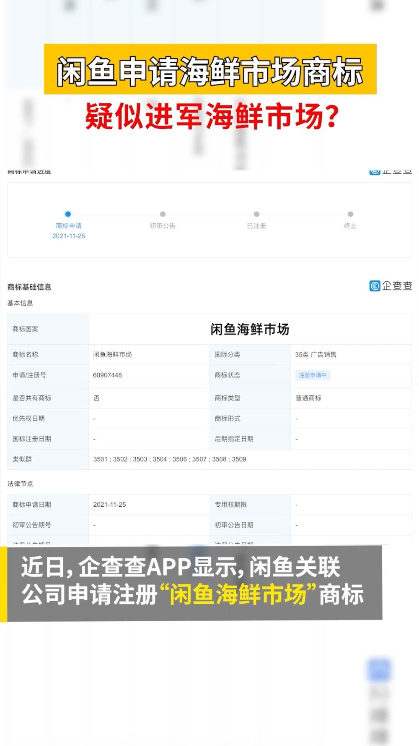Click the 商标状态 field label
The height and width of the screenshot is (746, 419).
point(228,375)
